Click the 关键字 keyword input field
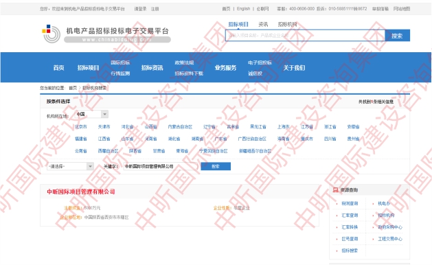Viewport: 432px width, 265px height. 160,166
